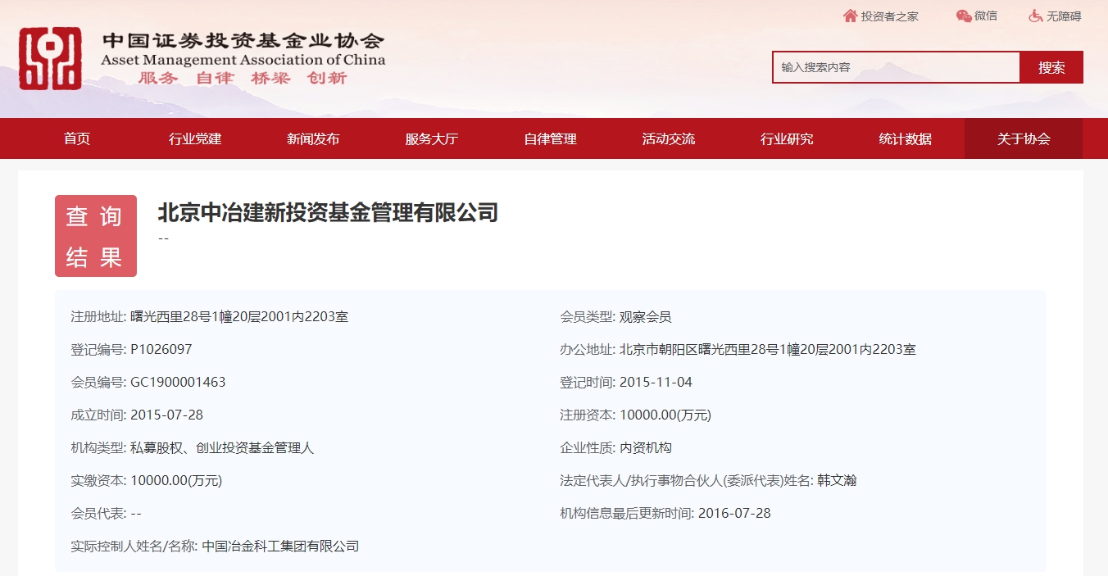This screenshot has height=576, width=1108.
Task: Click the 搜索 search button
Action: pyautogui.click(x=1051, y=67)
